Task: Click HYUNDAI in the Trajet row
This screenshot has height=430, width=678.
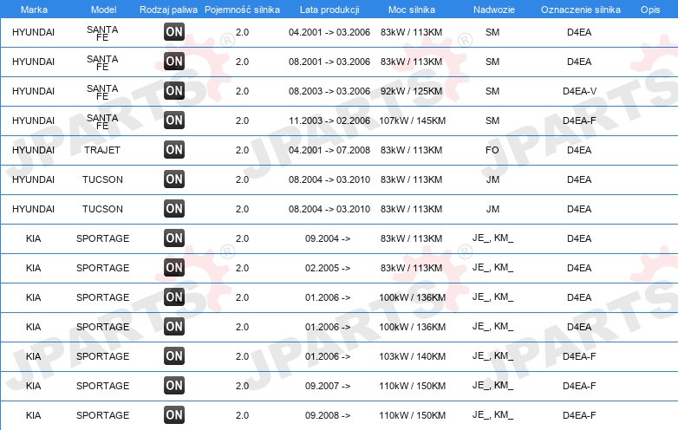Action: 33,150
